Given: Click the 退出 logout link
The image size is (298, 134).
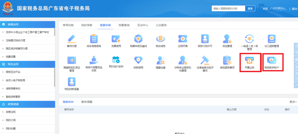Looking at the screenshot, I should (294, 9).
